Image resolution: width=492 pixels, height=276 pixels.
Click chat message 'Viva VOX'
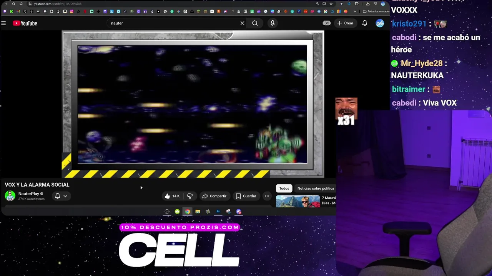click(440, 103)
